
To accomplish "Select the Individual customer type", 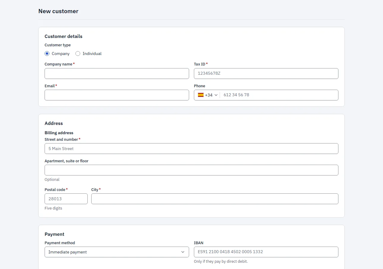I will pos(78,54).
